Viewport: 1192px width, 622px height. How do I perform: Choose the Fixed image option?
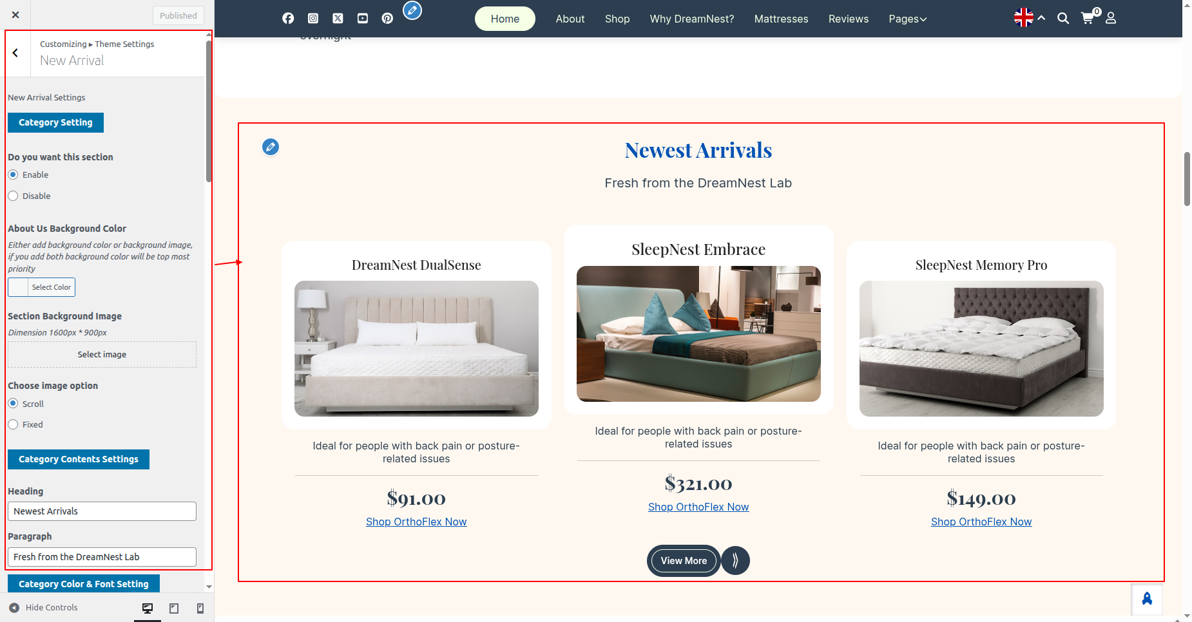[13, 424]
